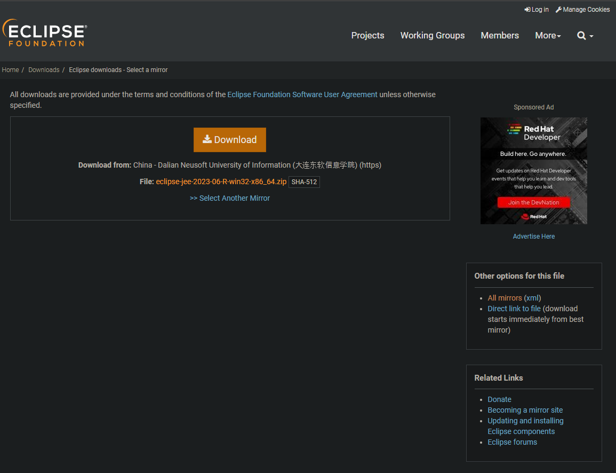Image resolution: width=616 pixels, height=473 pixels.
Task: Click the orange Download button
Action: 229,139
